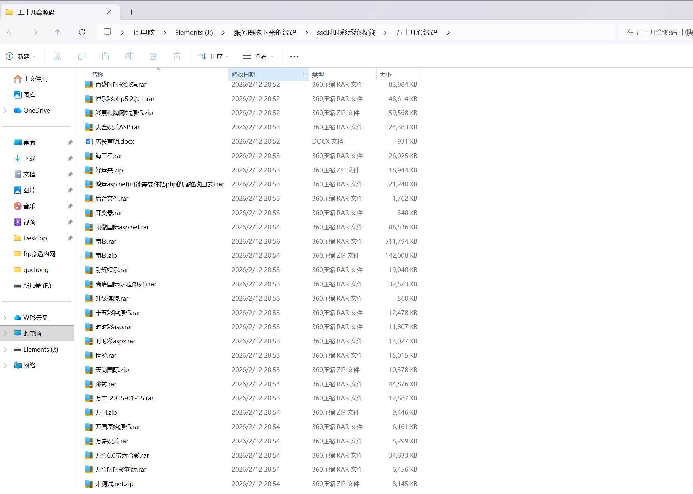Click the Share icon in toolbar

point(153,56)
